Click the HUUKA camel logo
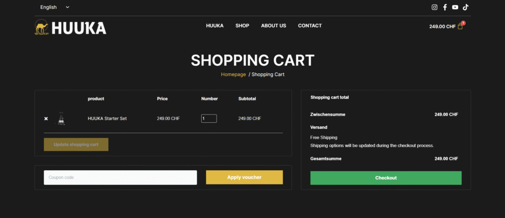This screenshot has width=505, height=218. [71, 27]
